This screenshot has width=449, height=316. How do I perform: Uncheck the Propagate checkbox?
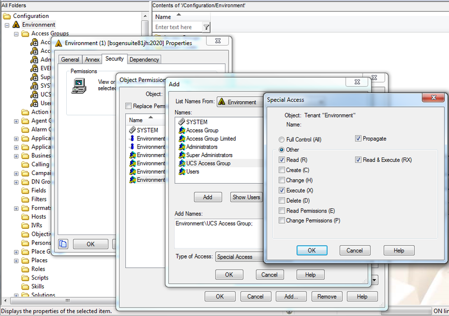coord(359,139)
